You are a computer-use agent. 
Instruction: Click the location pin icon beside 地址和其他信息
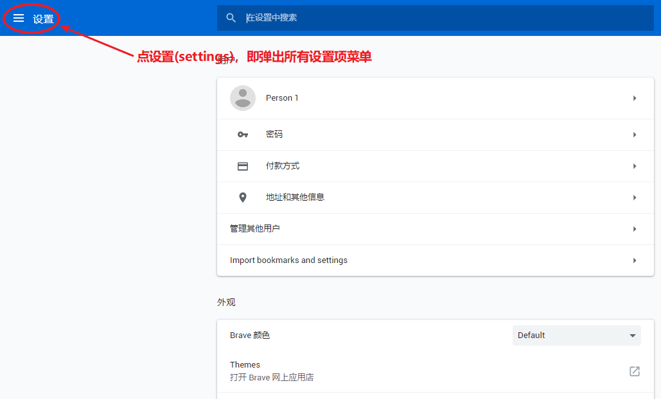point(243,198)
